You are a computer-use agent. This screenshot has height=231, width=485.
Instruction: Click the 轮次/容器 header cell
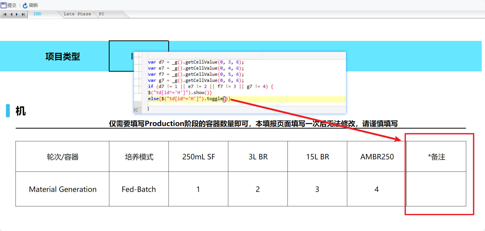point(63,157)
